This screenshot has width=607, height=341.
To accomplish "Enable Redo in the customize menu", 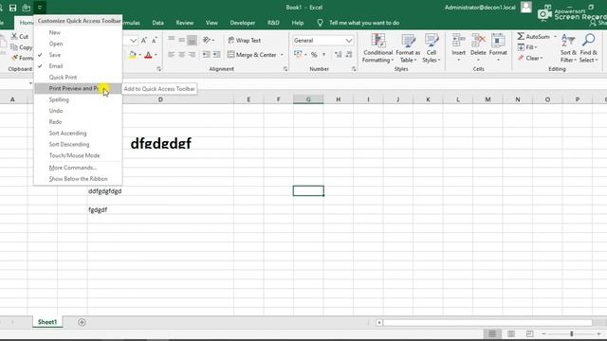I will click(x=78, y=122).
